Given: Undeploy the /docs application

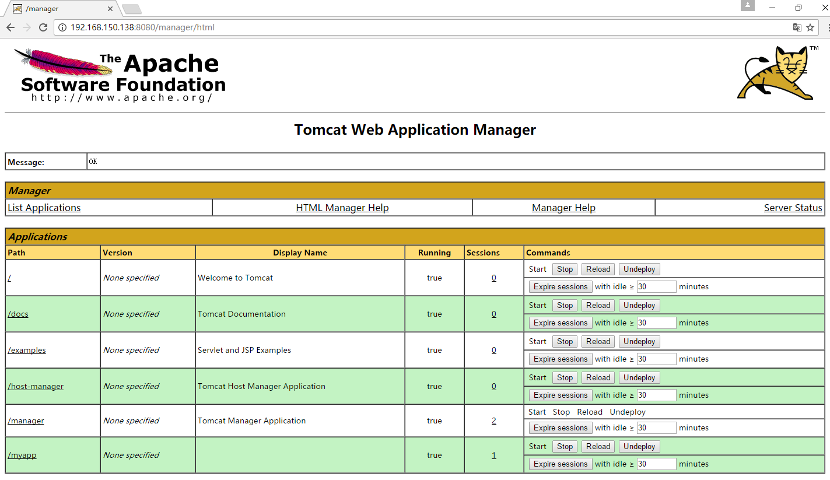Looking at the screenshot, I should 639,305.
